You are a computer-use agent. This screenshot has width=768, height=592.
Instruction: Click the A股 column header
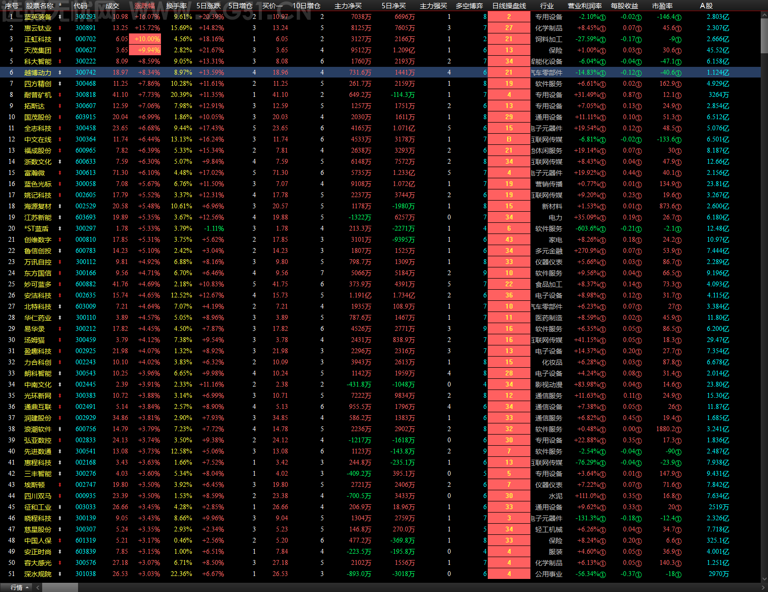706,6
